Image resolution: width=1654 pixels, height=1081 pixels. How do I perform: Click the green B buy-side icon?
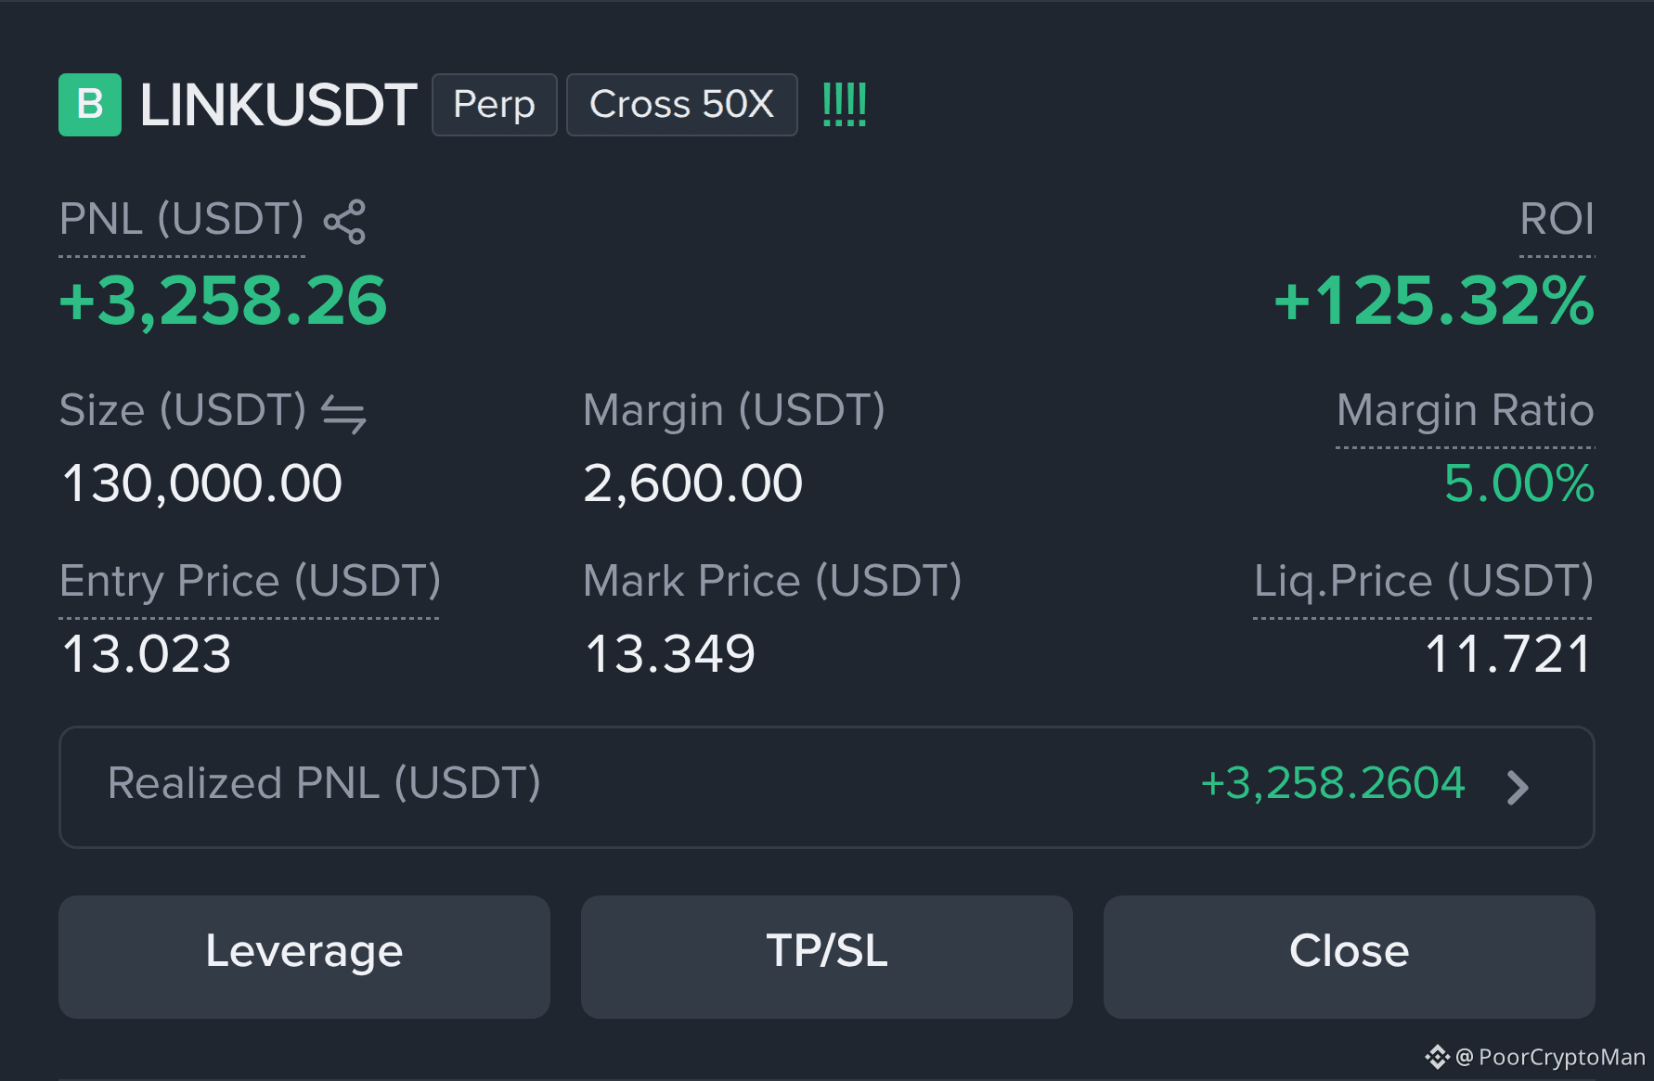90,105
